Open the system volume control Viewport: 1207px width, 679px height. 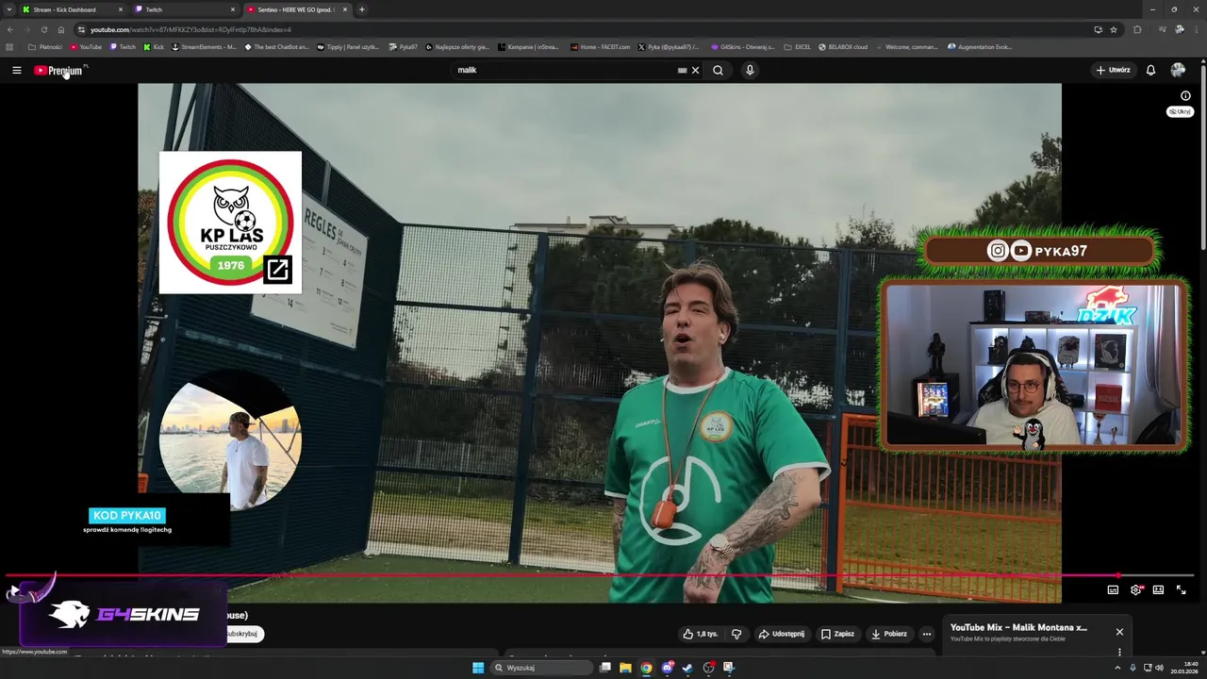[1159, 668]
